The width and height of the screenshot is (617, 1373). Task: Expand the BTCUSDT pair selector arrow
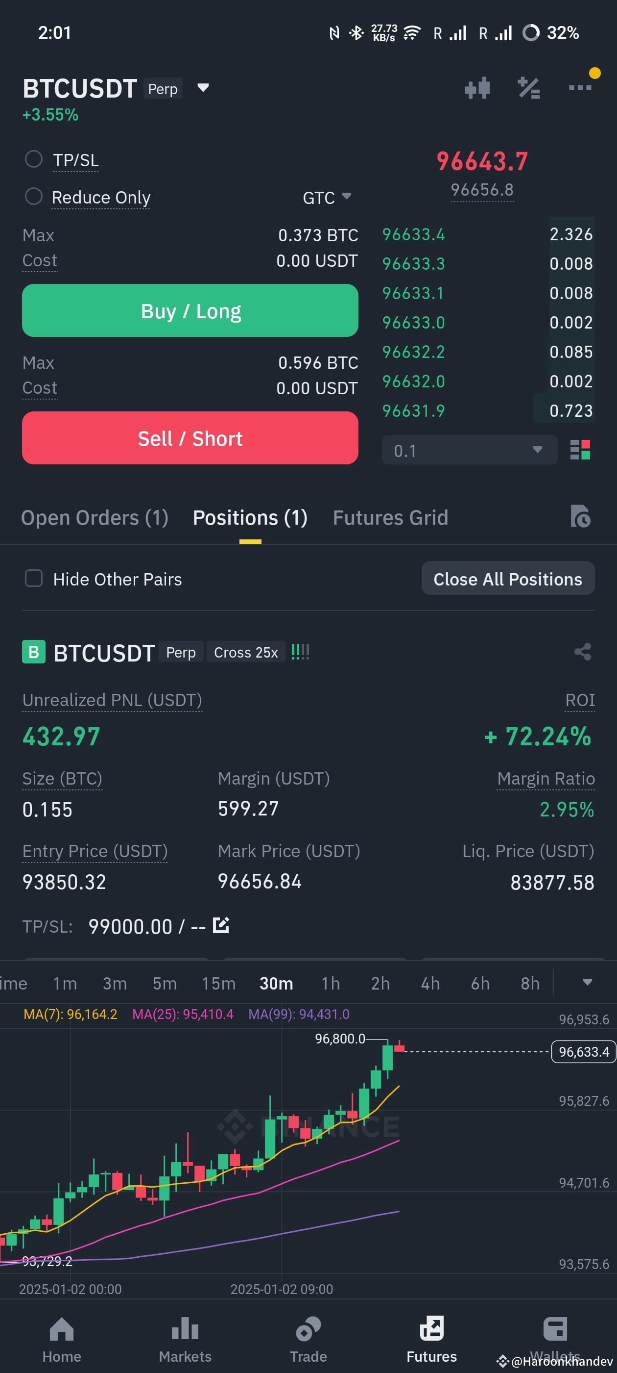pos(203,87)
